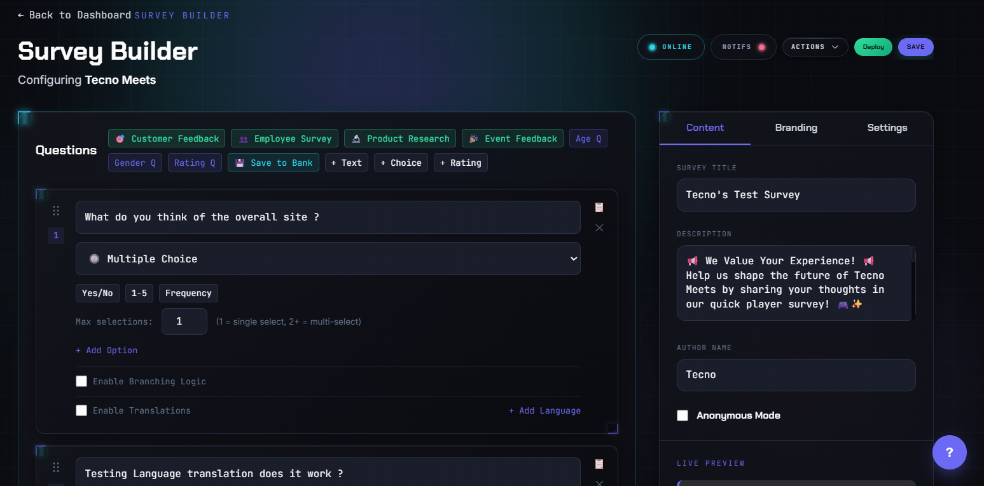Grab the drag handle of the translation question
984x486 pixels.
point(56,467)
